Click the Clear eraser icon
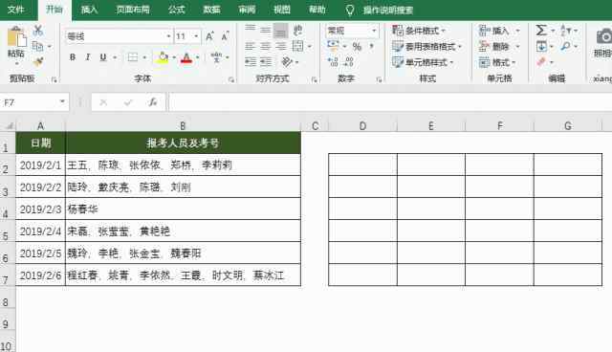 tap(541, 61)
